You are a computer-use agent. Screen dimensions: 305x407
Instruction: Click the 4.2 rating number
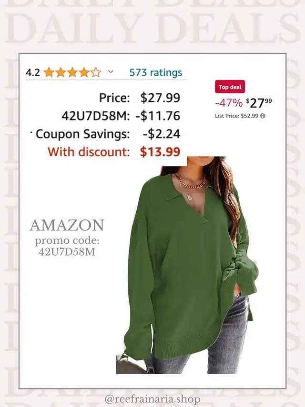click(x=33, y=73)
